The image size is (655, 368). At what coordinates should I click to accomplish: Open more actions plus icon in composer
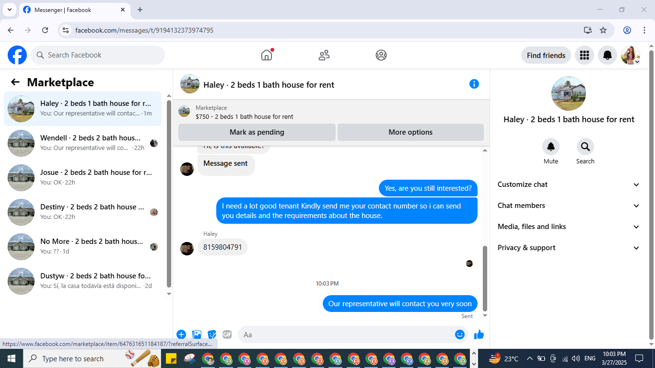(181, 334)
